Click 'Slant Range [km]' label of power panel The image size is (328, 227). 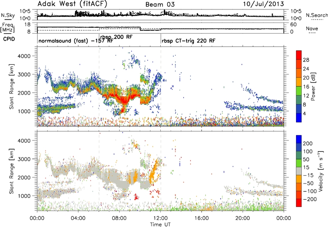pos(11,86)
